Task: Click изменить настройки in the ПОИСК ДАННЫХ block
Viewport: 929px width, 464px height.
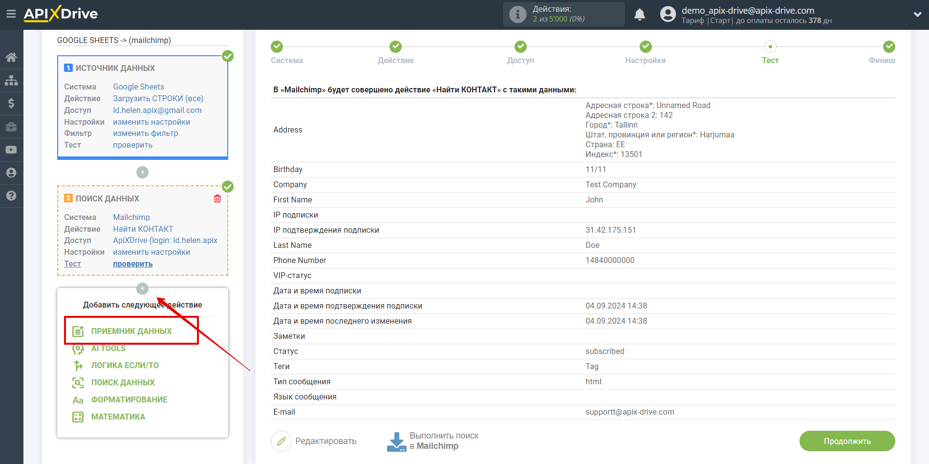Action: tap(151, 252)
